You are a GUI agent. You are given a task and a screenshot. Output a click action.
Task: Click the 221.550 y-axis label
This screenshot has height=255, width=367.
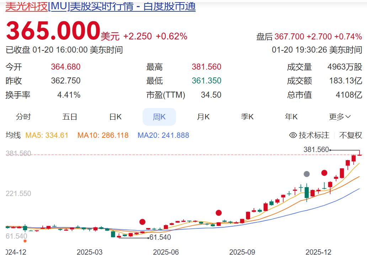click(x=18, y=194)
